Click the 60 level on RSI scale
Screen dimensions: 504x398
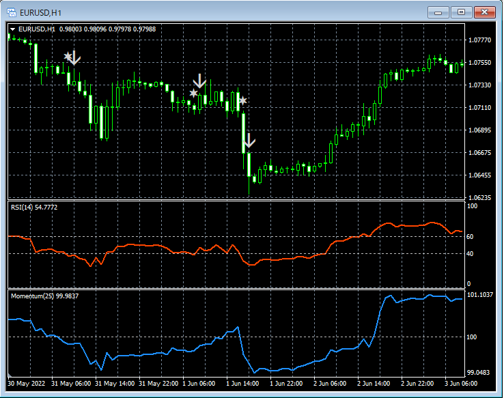coord(471,237)
